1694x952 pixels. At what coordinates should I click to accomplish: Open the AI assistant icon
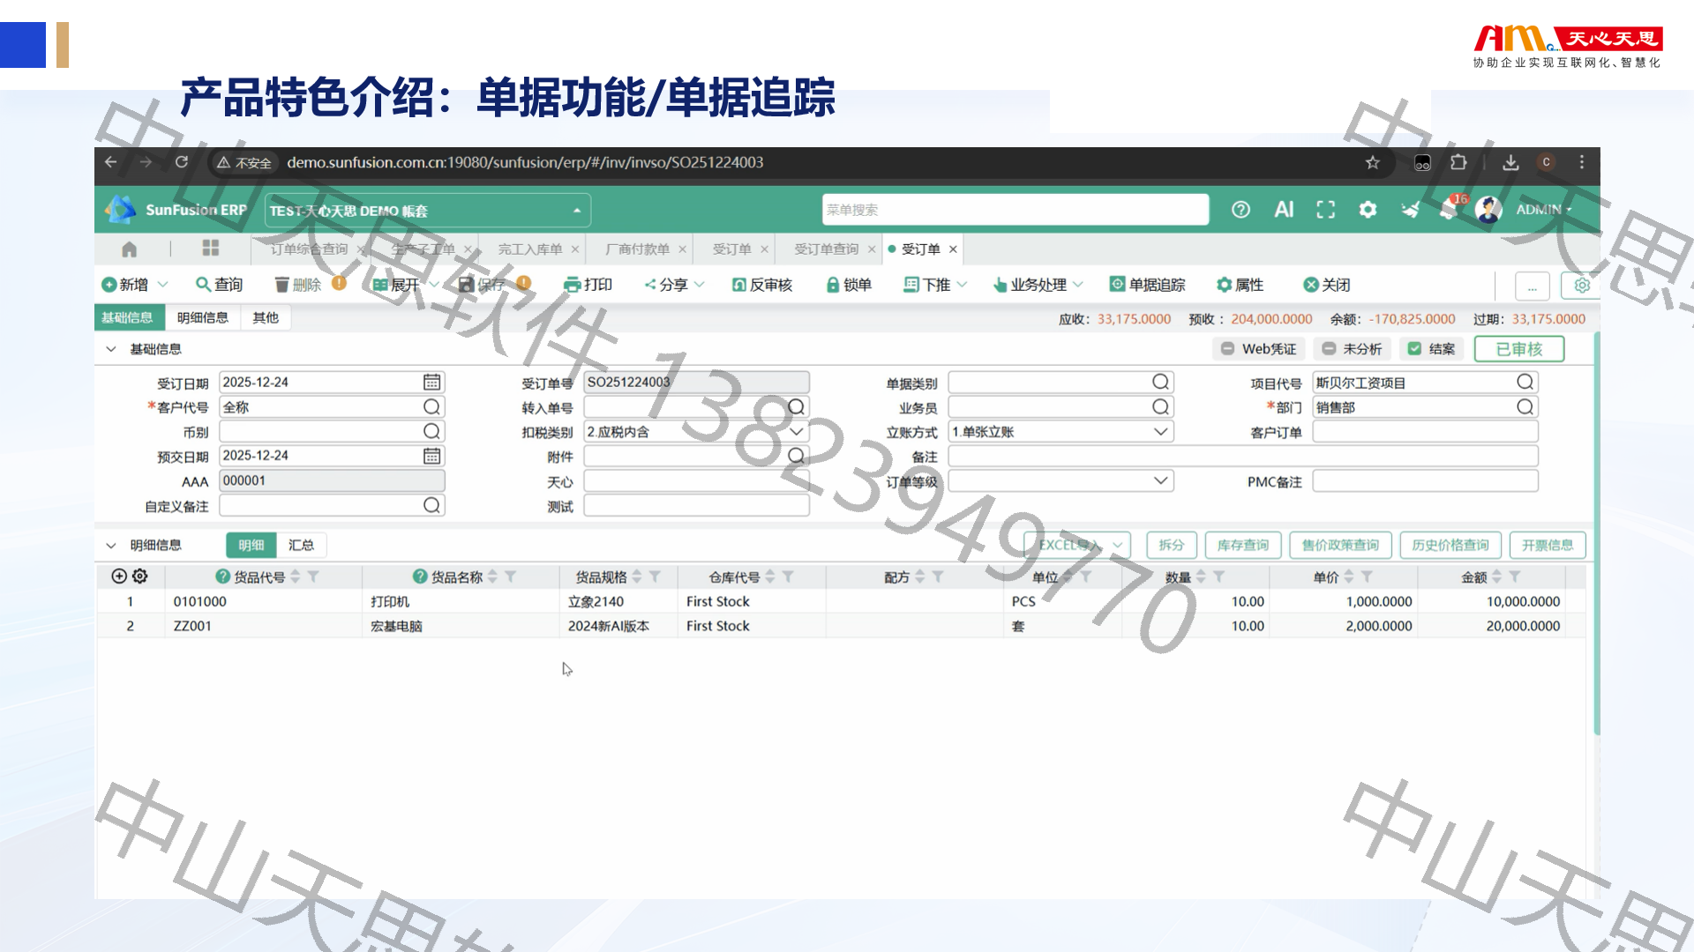tap(1284, 210)
